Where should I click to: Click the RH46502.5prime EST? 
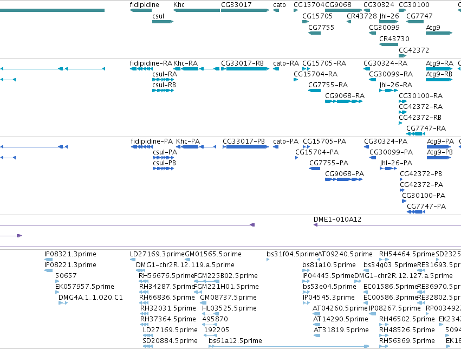point(384,325)
